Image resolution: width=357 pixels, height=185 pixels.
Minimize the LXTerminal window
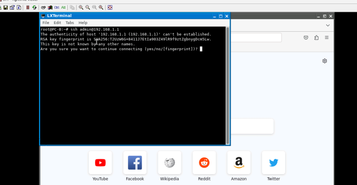[x=215, y=16]
